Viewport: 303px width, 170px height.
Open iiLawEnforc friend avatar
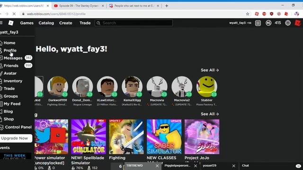pos(107,87)
